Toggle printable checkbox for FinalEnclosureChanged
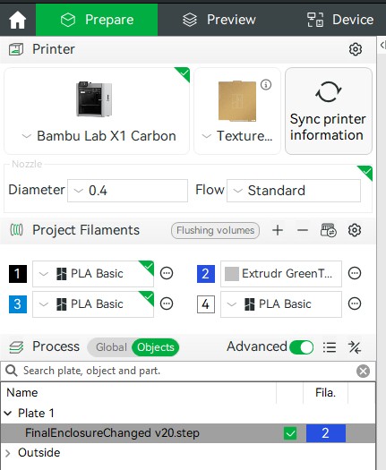The height and width of the screenshot is (470, 386). pyautogui.click(x=290, y=433)
